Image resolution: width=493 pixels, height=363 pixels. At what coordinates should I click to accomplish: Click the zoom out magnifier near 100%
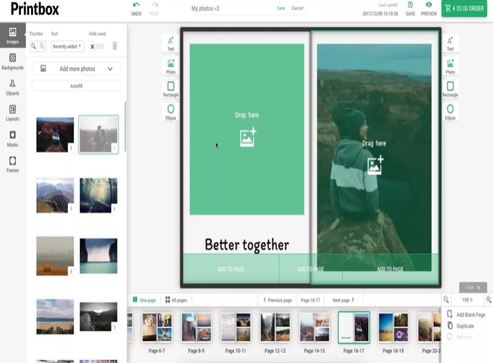(446, 300)
